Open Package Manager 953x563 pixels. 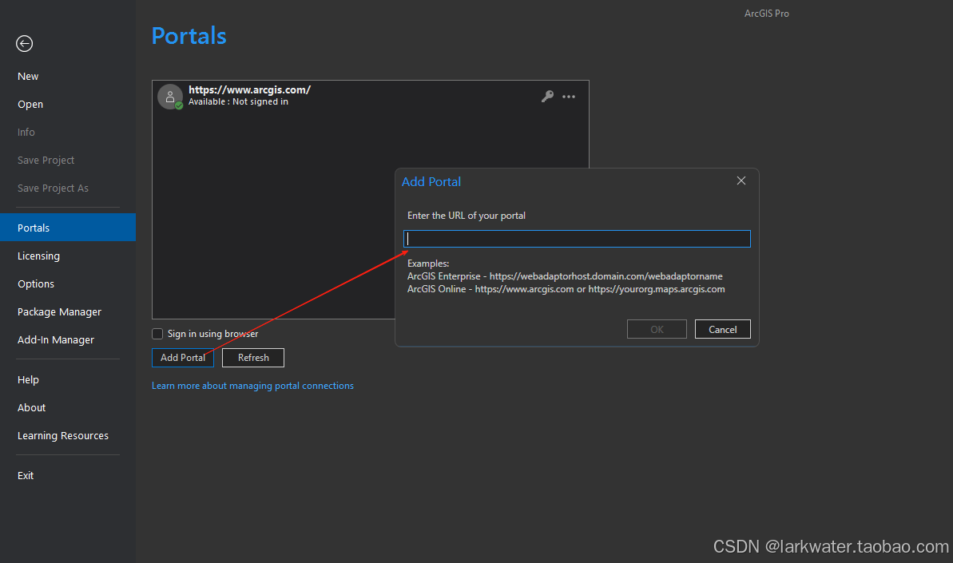(60, 311)
